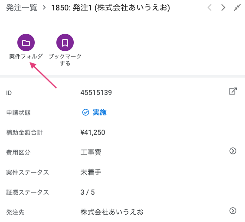Return to 発注一覧 breadcrumb
The height and width of the screenshot is (222, 245).
tap(22, 8)
